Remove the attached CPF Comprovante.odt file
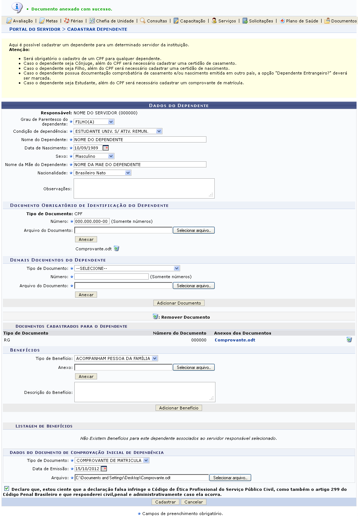358x523 pixels. (117, 248)
